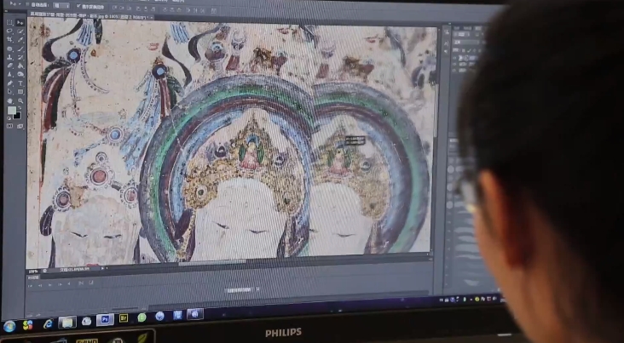Select the Blur tool

(x=9, y=74)
